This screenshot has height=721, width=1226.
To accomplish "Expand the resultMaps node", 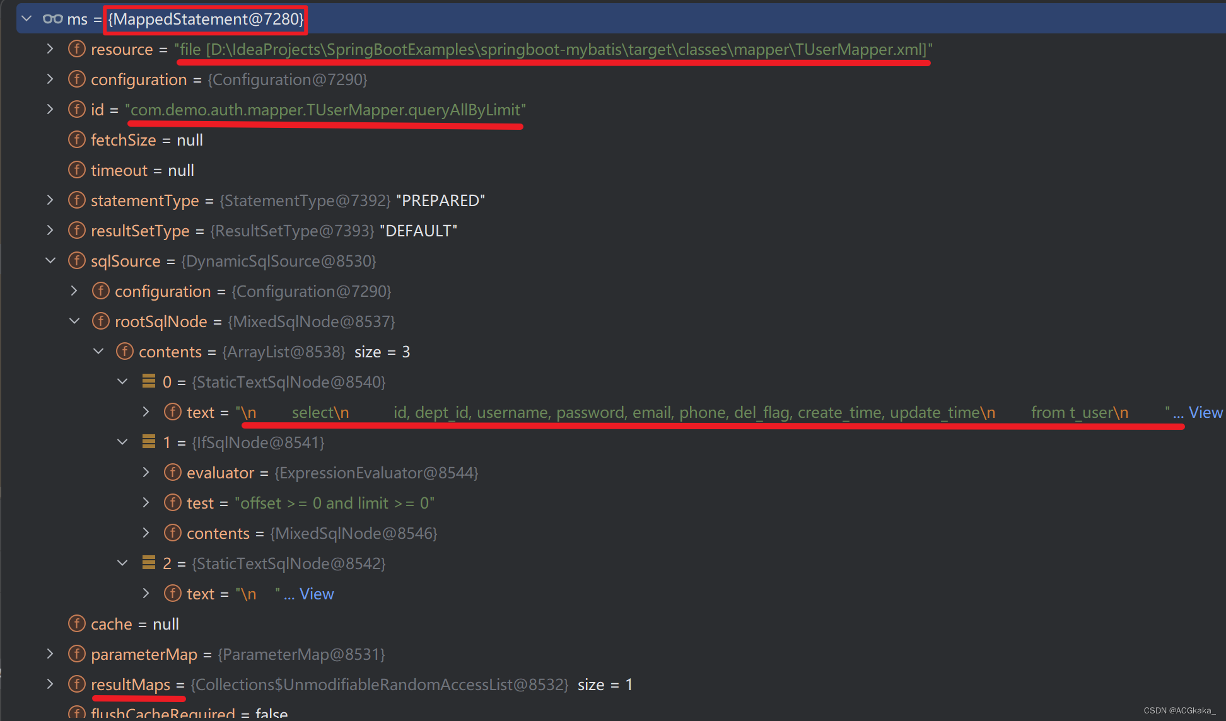I will click(50, 684).
